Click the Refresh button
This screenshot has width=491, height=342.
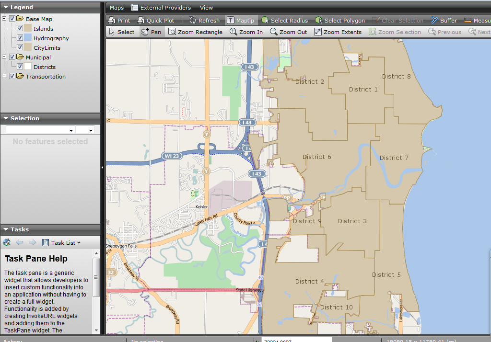[204, 20]
